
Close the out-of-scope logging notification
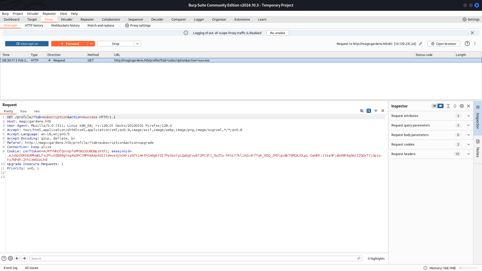[x=472, y=33]
